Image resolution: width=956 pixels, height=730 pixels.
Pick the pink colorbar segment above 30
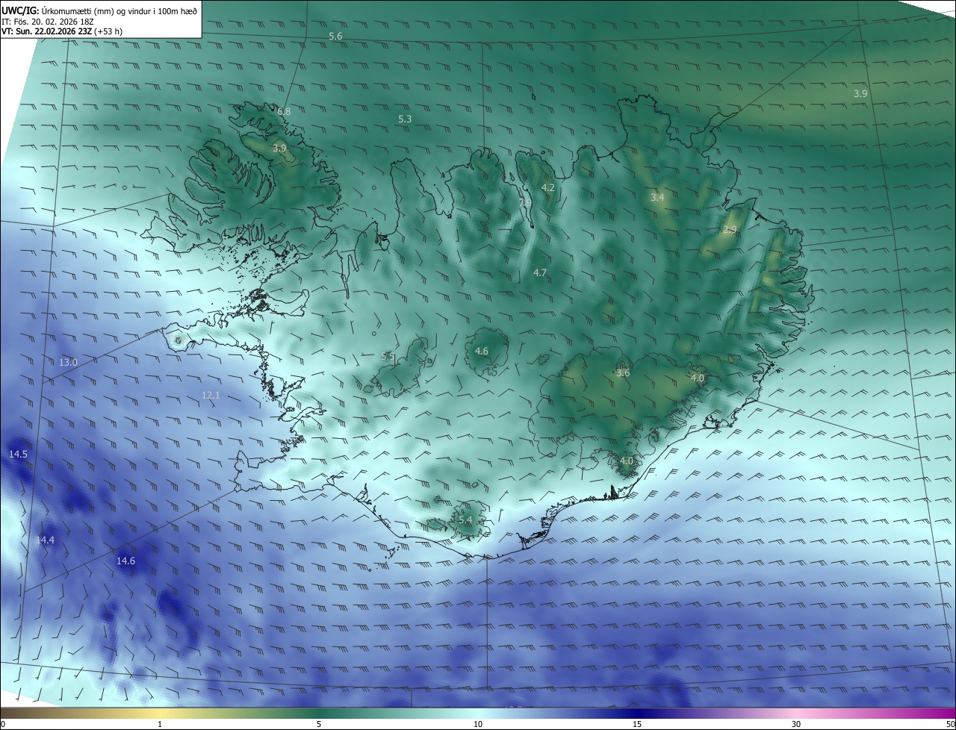tap(796, 713)
